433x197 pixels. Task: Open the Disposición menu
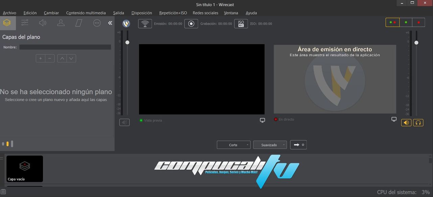pos(142,13)
